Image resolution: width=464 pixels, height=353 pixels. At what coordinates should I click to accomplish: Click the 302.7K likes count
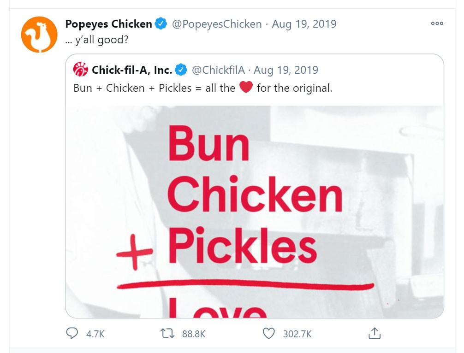pyautogui.click(x=297, y=334)
